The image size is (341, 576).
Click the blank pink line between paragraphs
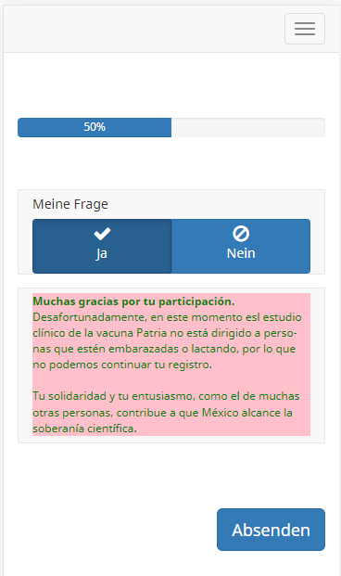coord(171,380)
